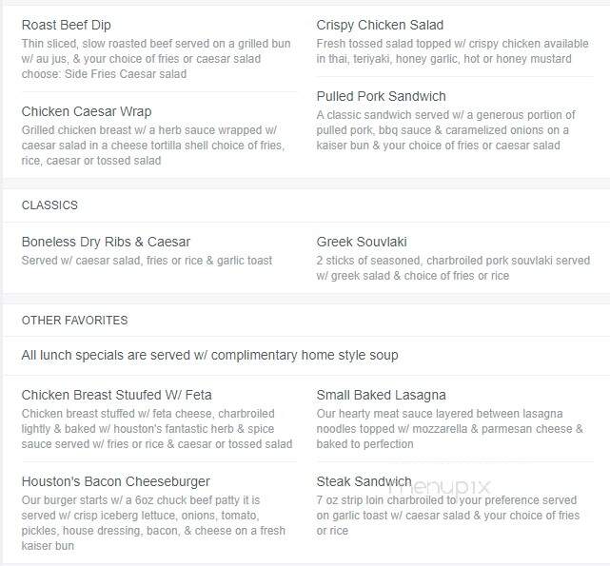Click the complimentary home style soup note
Screen dimensions: 610x566
[x=209, y=355]
